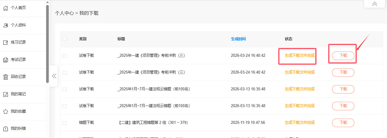Open 考试记录 menu item in sidebar
Viewport: 387px width, 138px height.
(18, 60)
